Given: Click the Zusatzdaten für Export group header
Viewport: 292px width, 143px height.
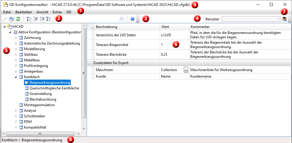Looking at the screenshot, I should click(189, 63).
